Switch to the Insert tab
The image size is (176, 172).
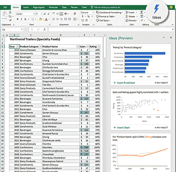[26, 7]
